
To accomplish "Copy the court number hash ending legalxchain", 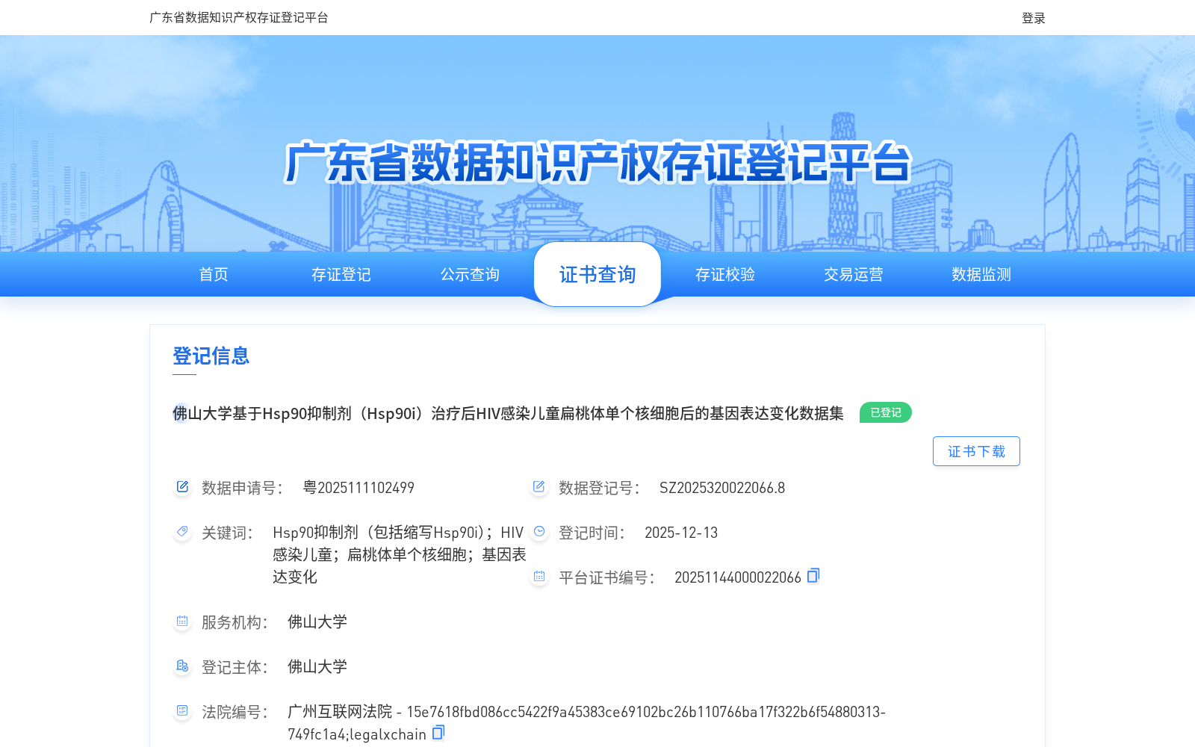I will [x=438, y=733].
